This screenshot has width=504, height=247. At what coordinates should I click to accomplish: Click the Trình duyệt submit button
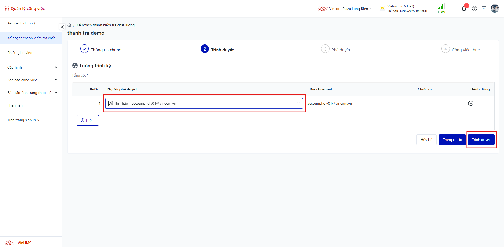(481, 140)
